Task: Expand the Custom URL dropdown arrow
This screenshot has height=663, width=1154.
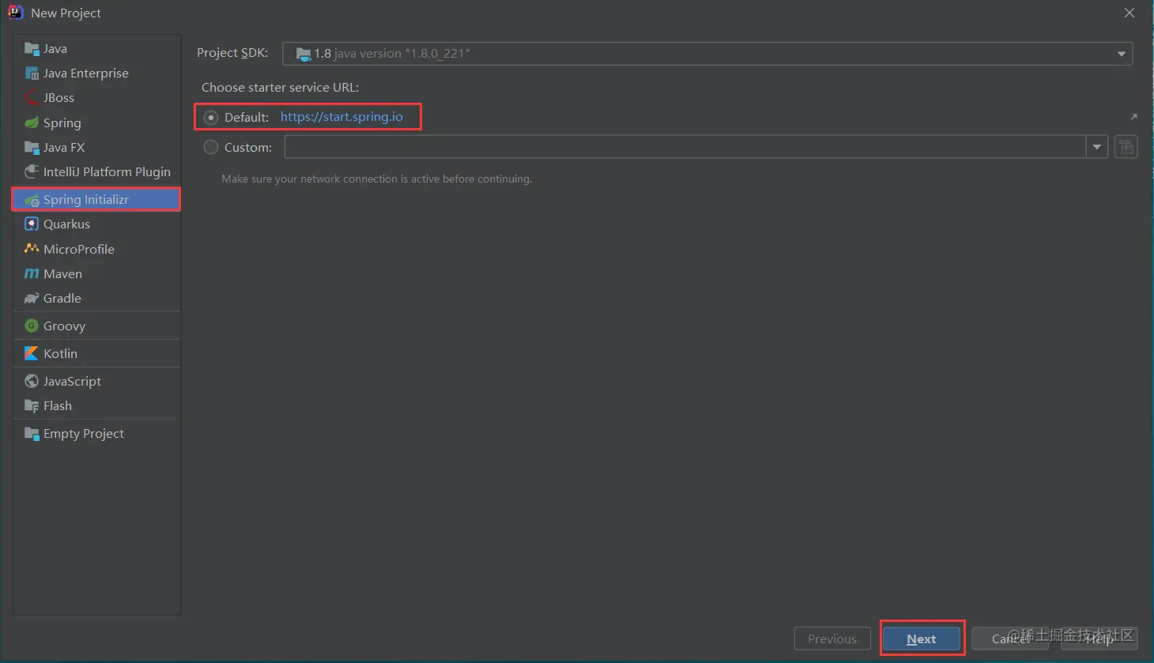Action: [x=1097, y=147]
